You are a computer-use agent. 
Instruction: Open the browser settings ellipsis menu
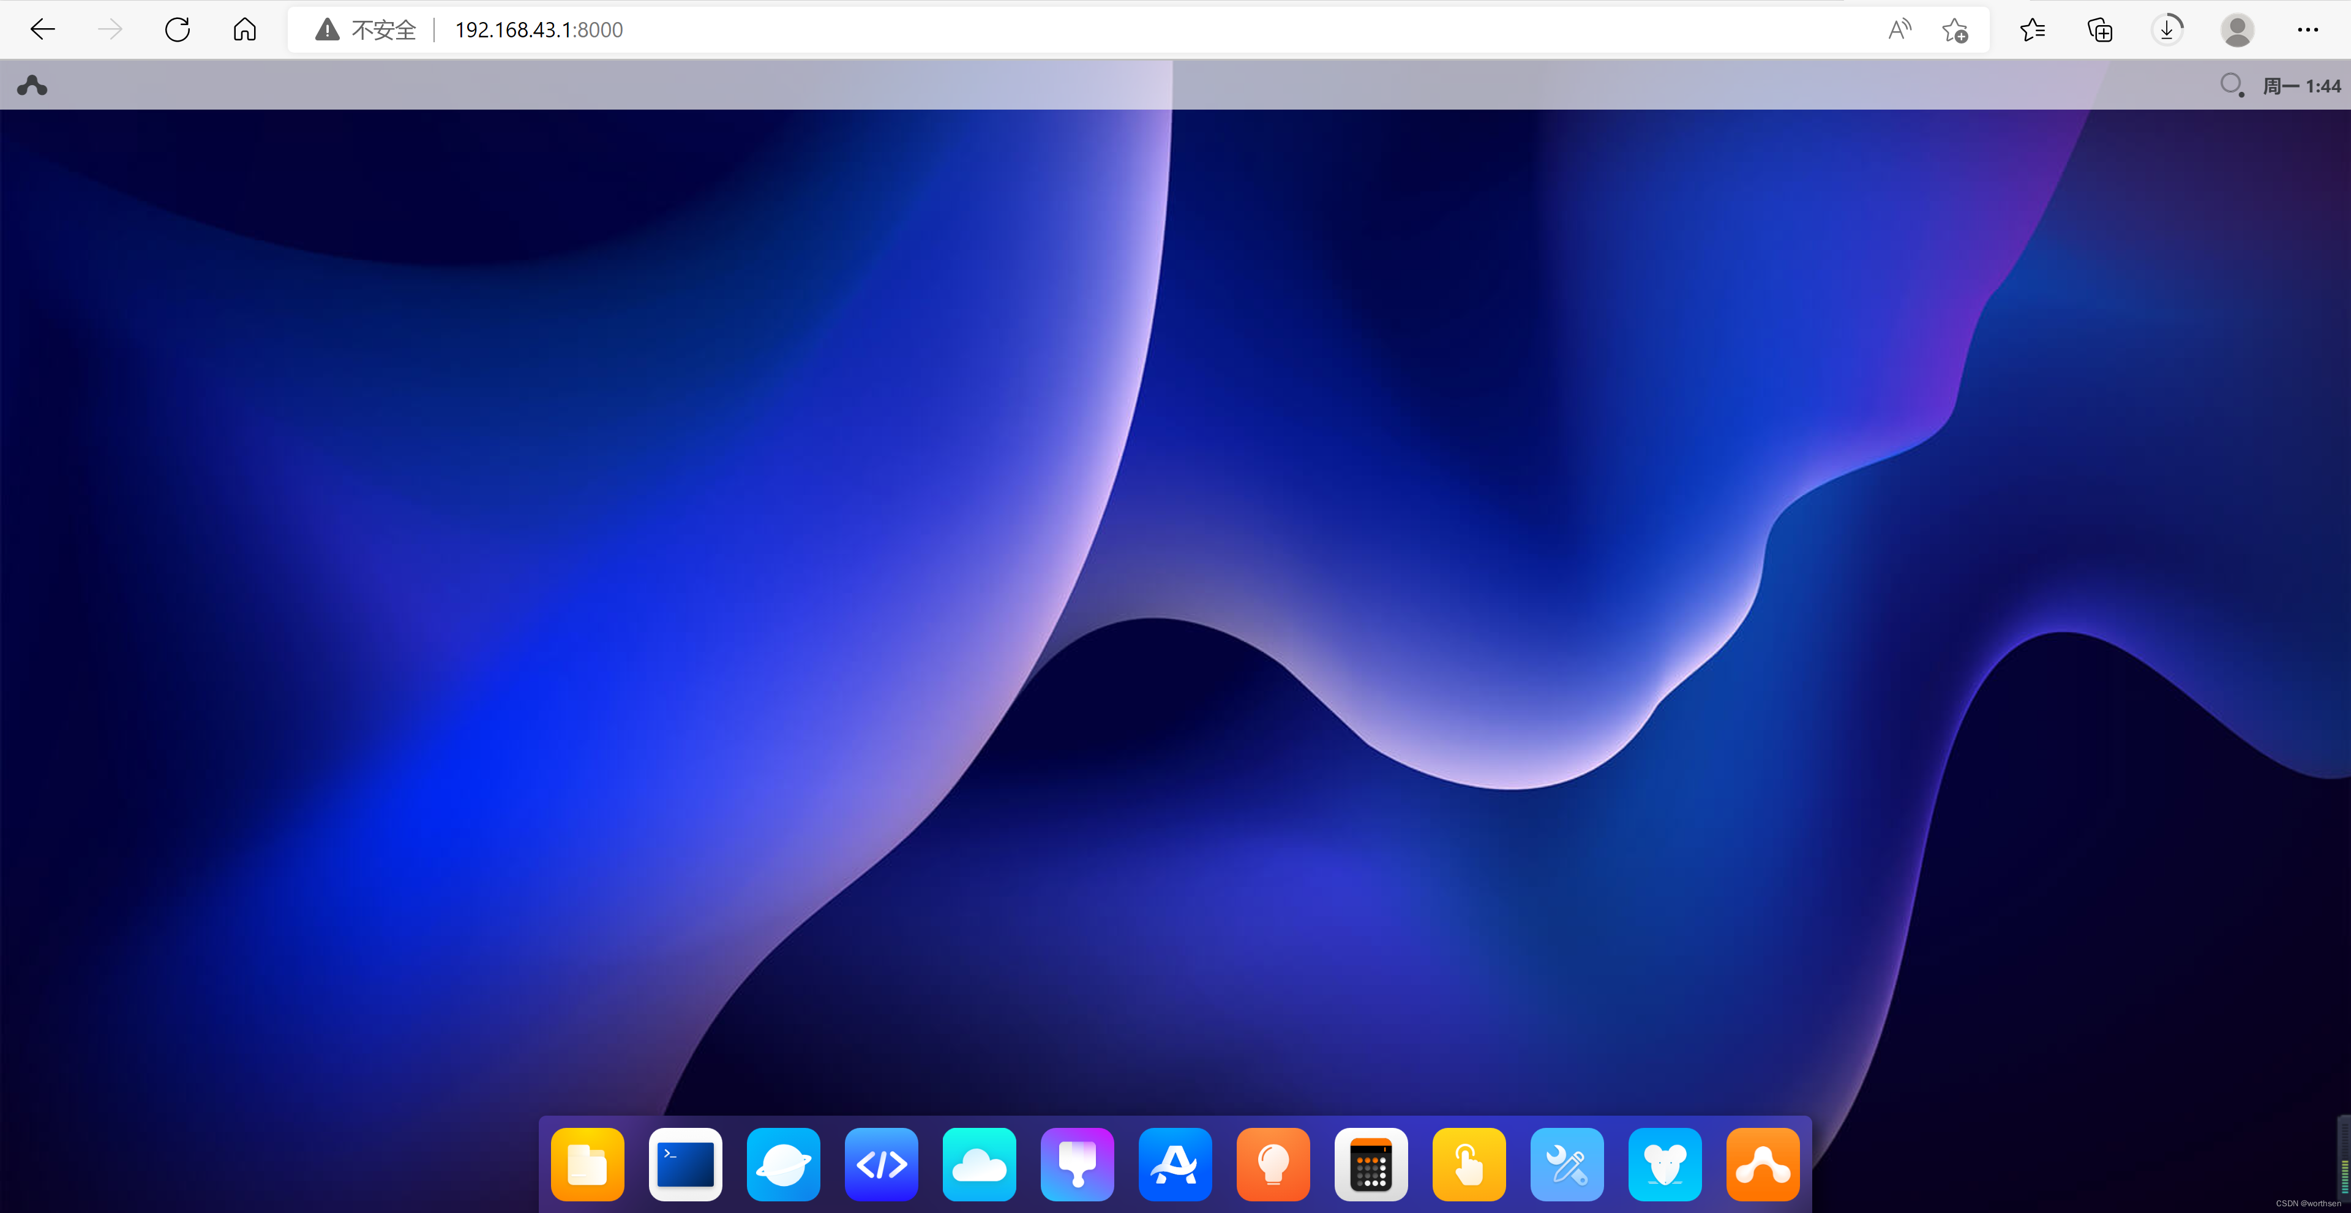[2307, 30]
